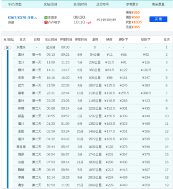Click the 发 departure marker on the timeline
173x189 pixels.
pos(7,48)
